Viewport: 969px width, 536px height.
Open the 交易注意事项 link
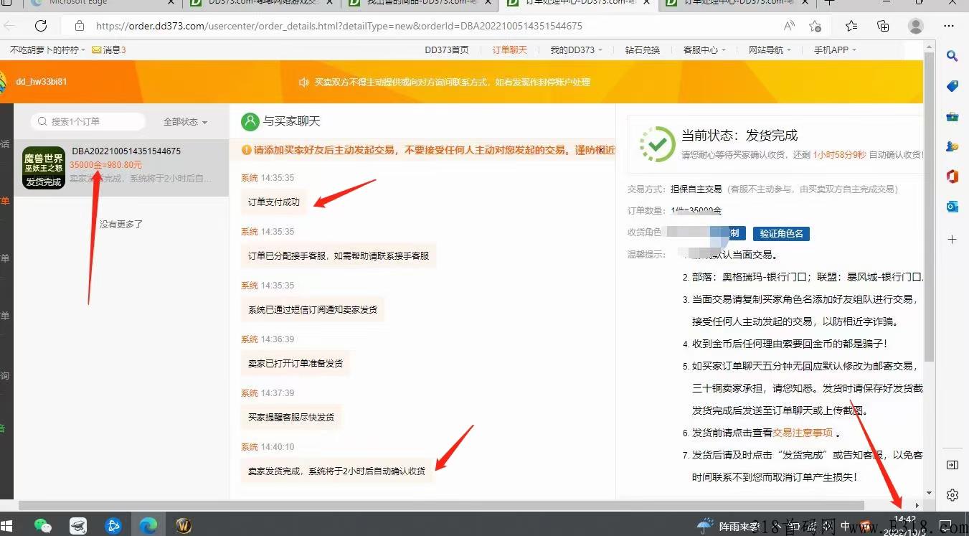click(x=803, y=433)
